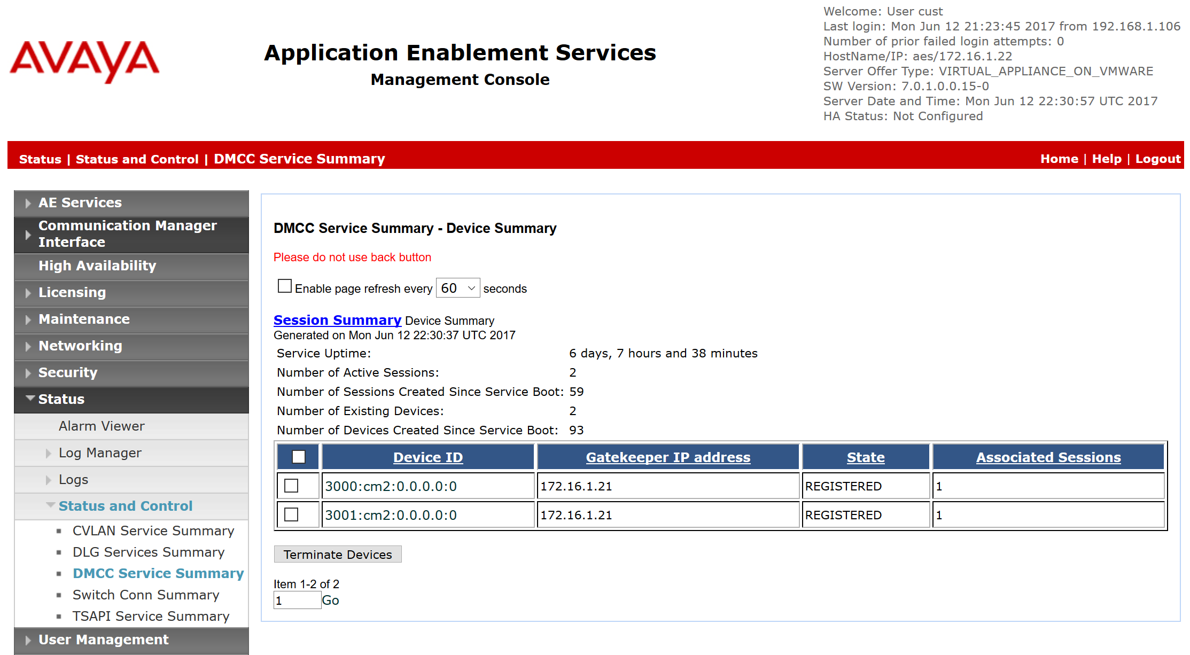Click Sessions Created Since Service Boot value 59
Viewport: 1190px width, 655px height.
(577, 392)
